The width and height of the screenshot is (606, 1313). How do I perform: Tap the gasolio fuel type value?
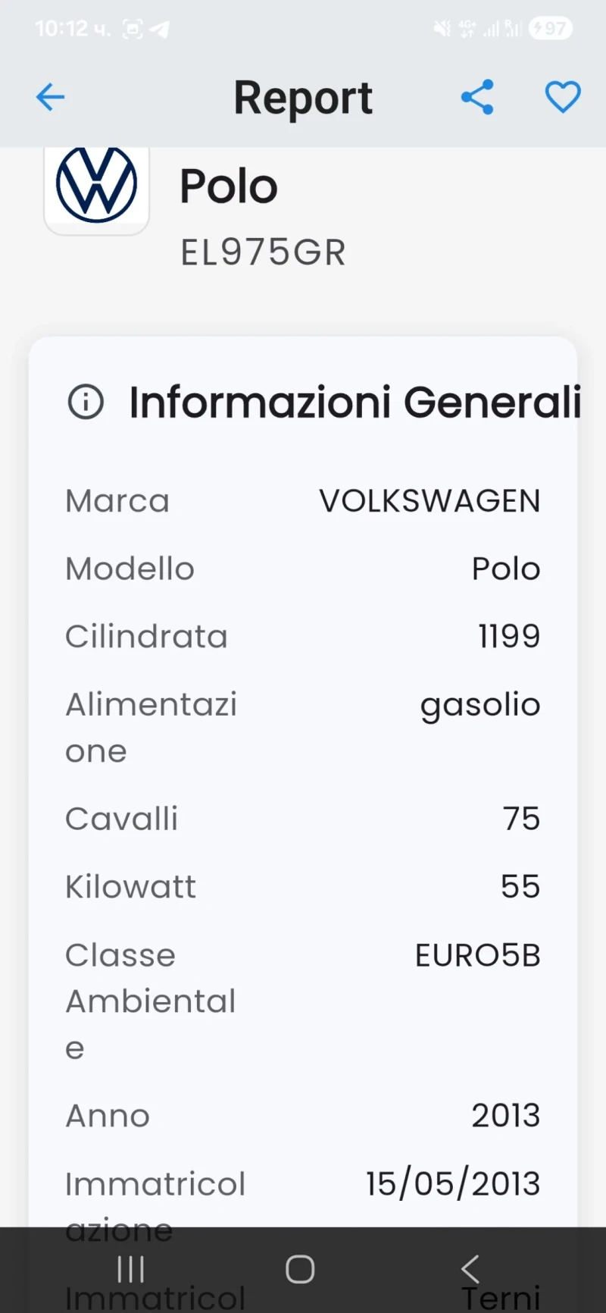[x=480, y=704]
